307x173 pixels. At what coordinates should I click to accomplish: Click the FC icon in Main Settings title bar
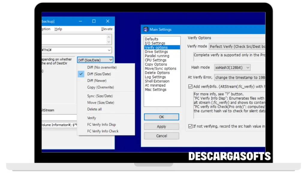(146, 29)
